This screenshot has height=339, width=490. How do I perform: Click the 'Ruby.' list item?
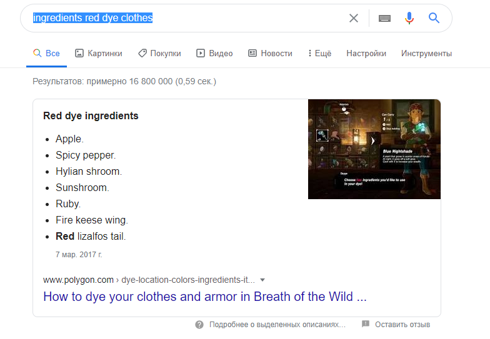coord(68,204)
